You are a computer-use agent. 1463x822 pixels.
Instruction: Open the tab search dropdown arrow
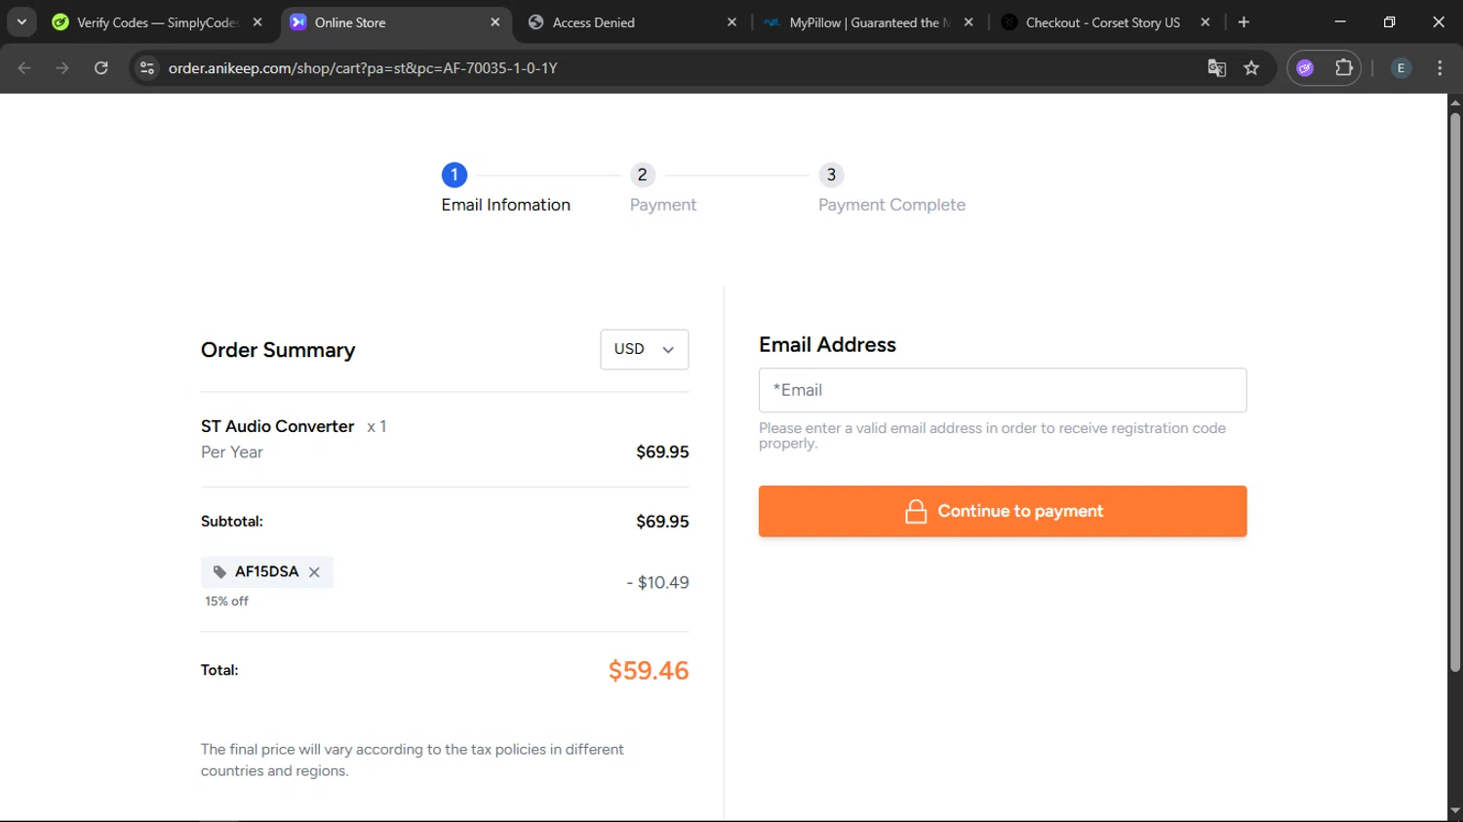tap(21, 22)
